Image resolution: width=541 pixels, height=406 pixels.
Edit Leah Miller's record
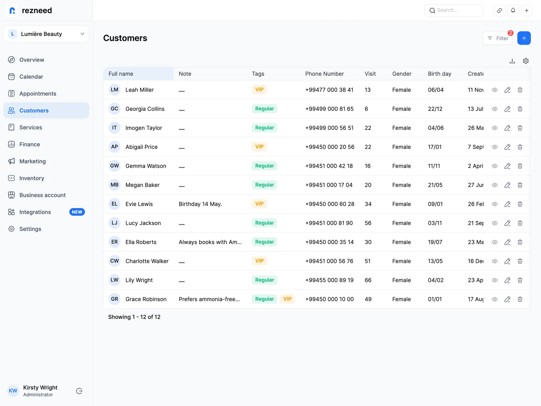(x=507, y=90)
